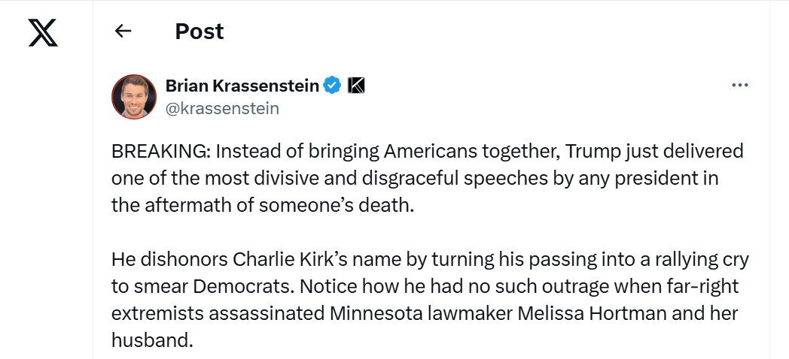
Task: Click the word "husband." ending the post
Action: 153,341
